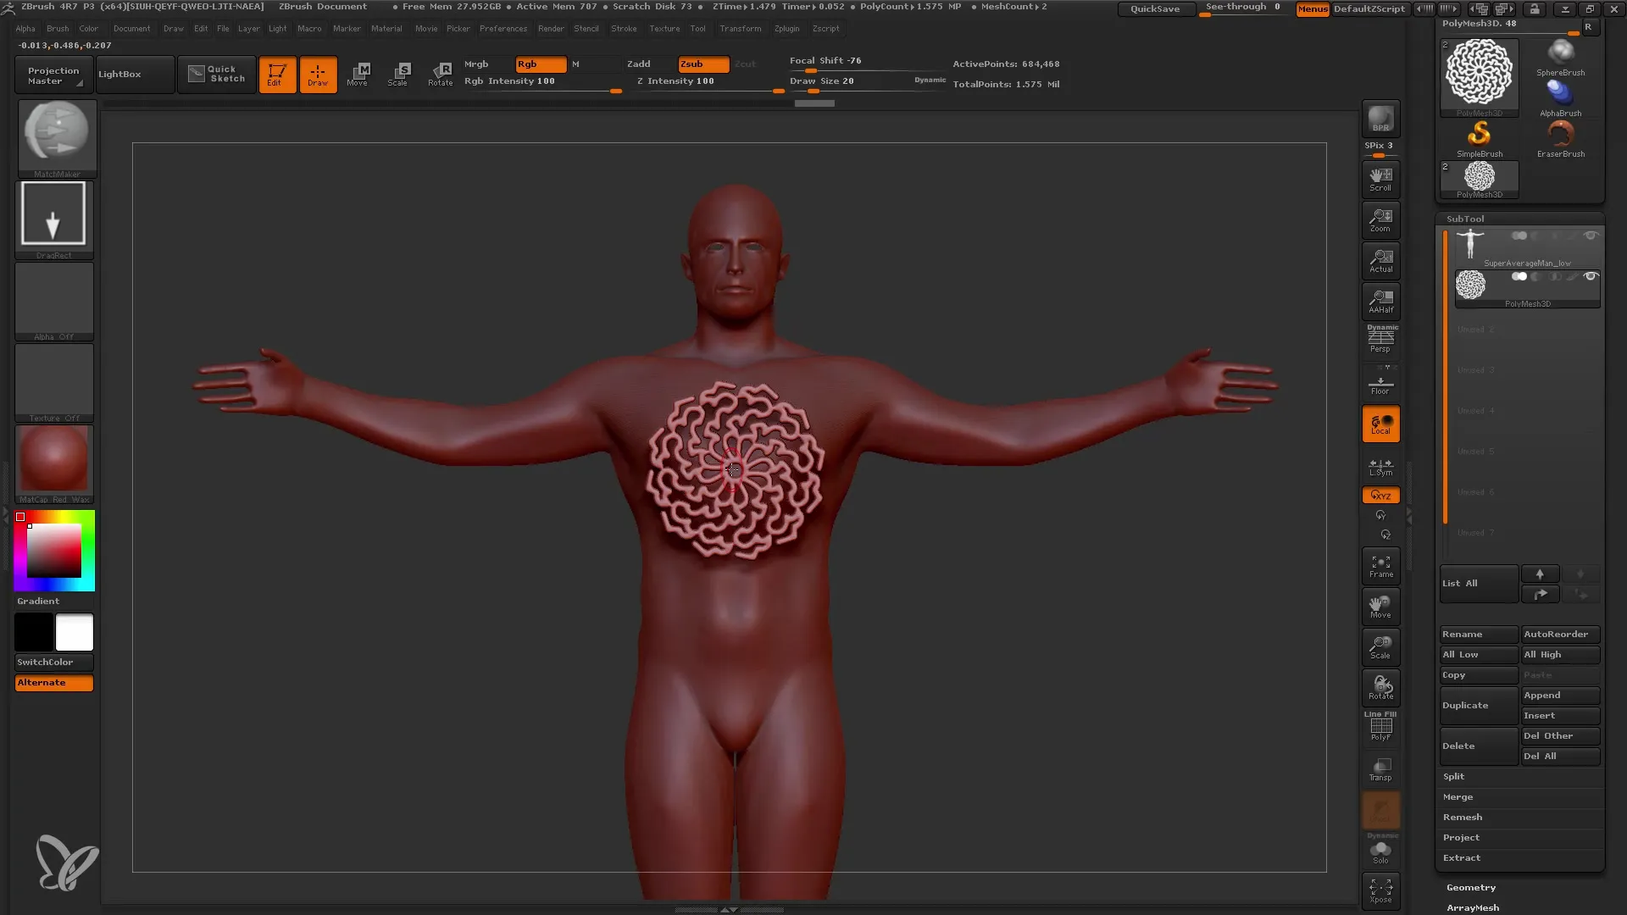Expand the Geometry SubTool section
This screenshot has width=1627, height=915.
[x=1470, y=886]
